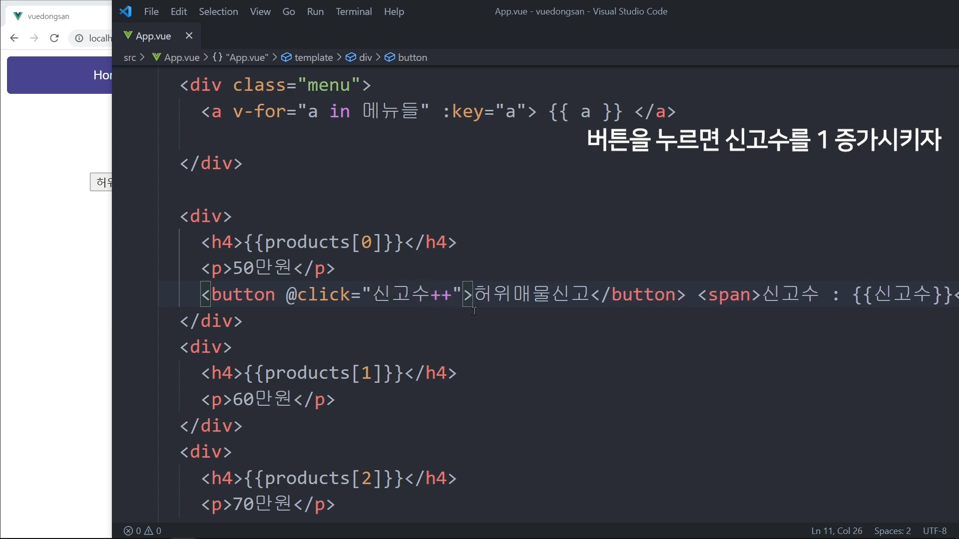Open the Selection menu

click(218, 11)
